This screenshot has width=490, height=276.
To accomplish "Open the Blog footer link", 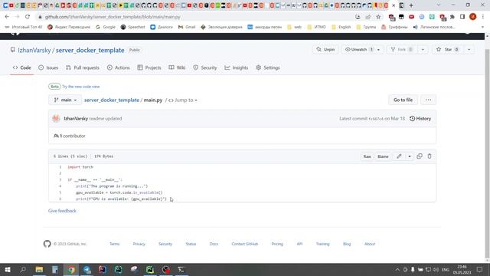I will (x=347, y=244).
